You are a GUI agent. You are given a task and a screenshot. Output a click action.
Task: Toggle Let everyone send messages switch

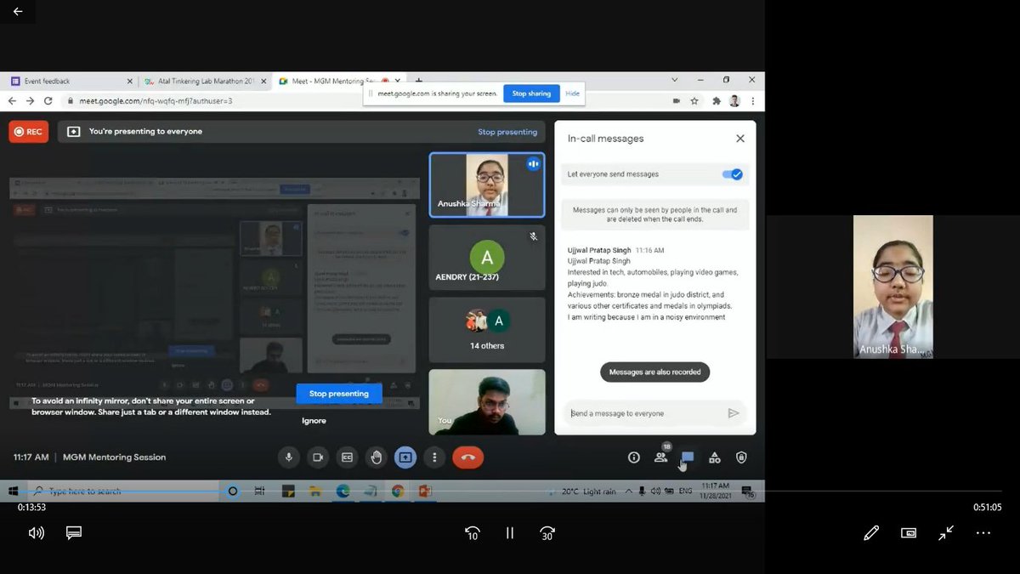tap(732, 174)
